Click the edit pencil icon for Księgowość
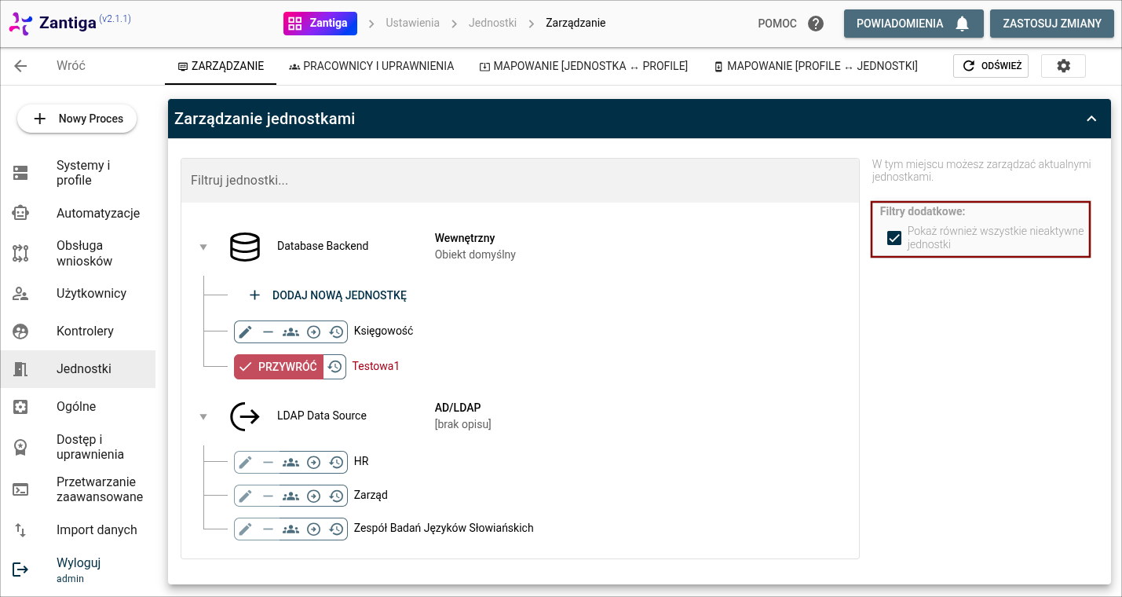1122x597 pixels. tap(246, 332)
